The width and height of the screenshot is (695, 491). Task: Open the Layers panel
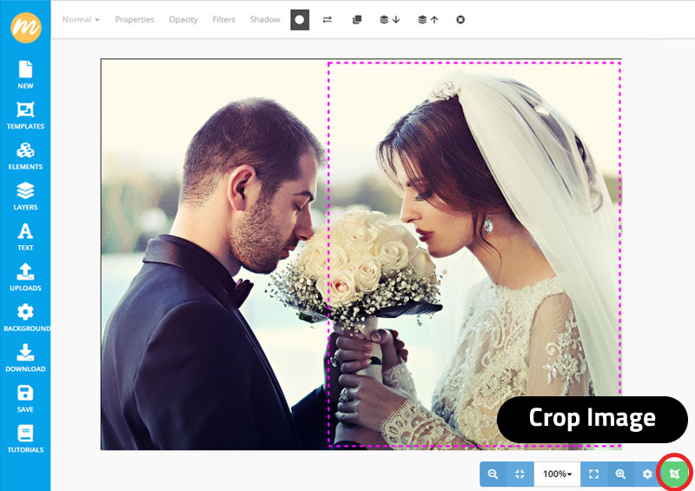(x=25, y=196)
